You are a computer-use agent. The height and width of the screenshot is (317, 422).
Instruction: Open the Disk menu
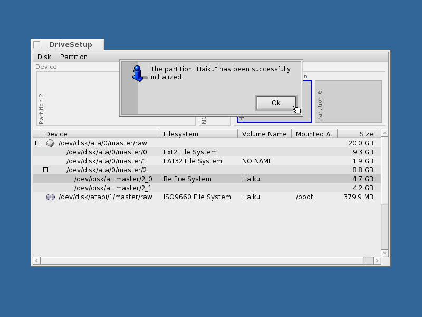tap(44, 57)
